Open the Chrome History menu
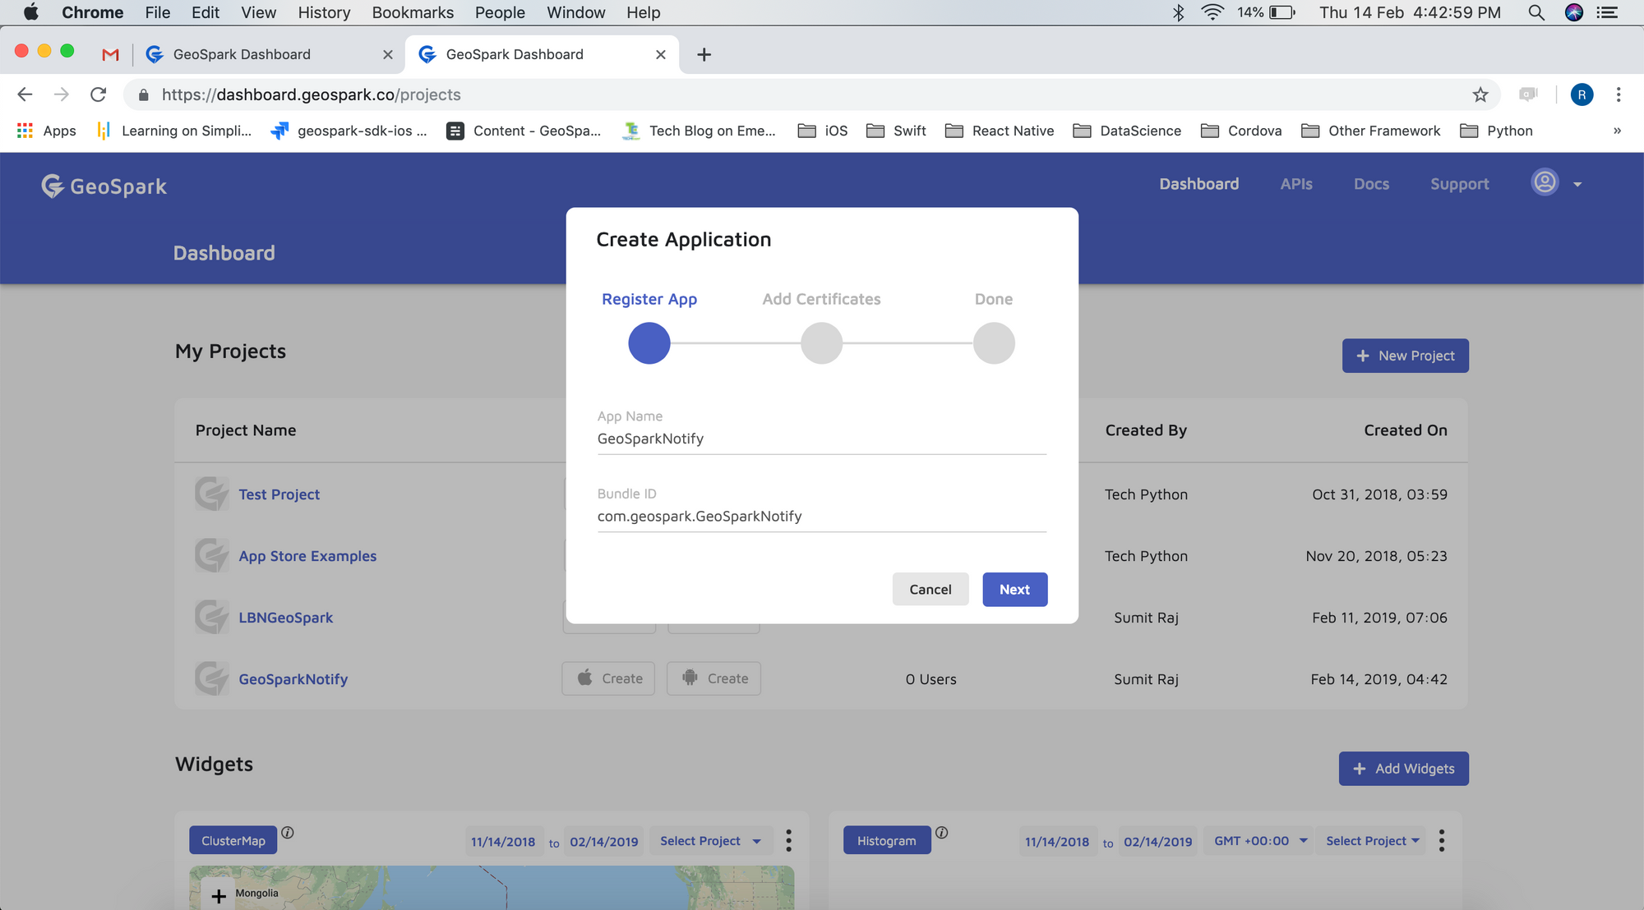The height and width of the screenshot is (910, 1644). tap(324, 12)
